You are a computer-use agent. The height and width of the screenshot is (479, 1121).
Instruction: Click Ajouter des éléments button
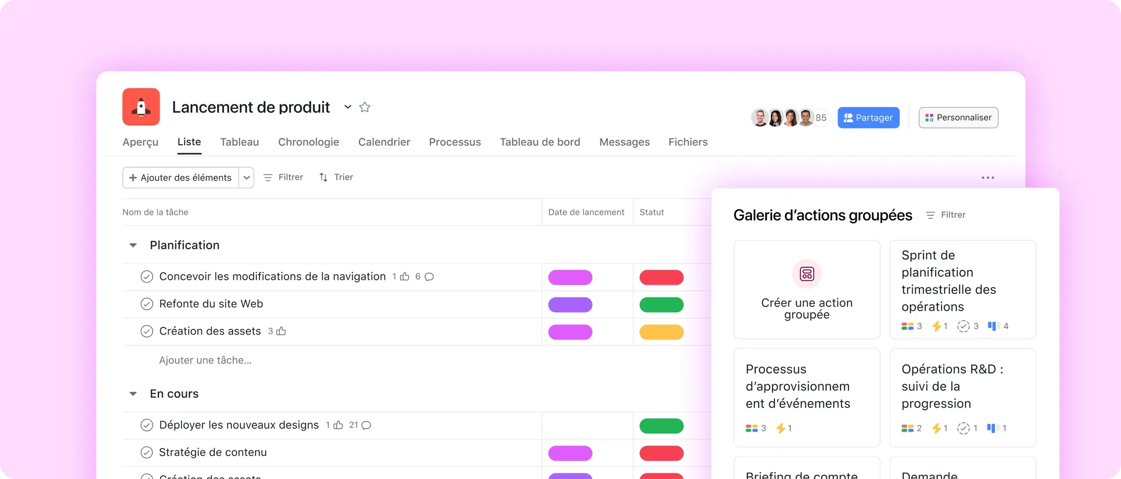tap(181, 178)
